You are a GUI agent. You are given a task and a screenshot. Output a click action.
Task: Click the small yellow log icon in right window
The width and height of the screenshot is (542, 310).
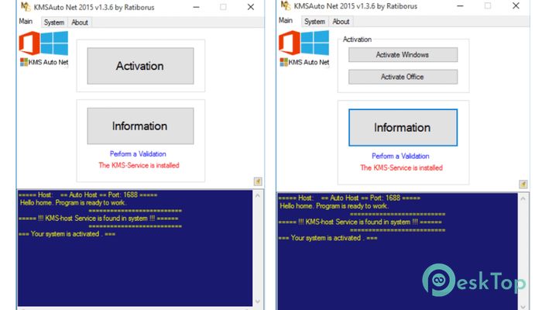(x=523, y=184)
